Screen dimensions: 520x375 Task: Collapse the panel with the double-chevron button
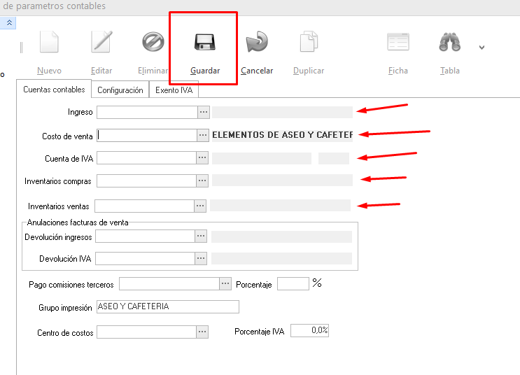point(10,22)
